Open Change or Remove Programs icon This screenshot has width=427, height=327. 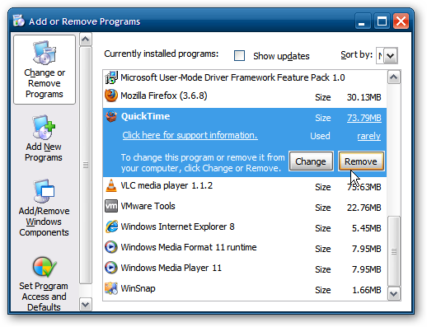(45, 53)
